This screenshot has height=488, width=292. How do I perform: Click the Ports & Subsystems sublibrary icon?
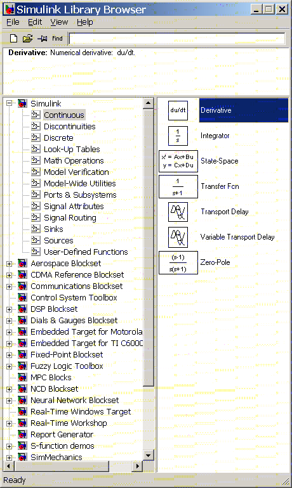point(36,195)
